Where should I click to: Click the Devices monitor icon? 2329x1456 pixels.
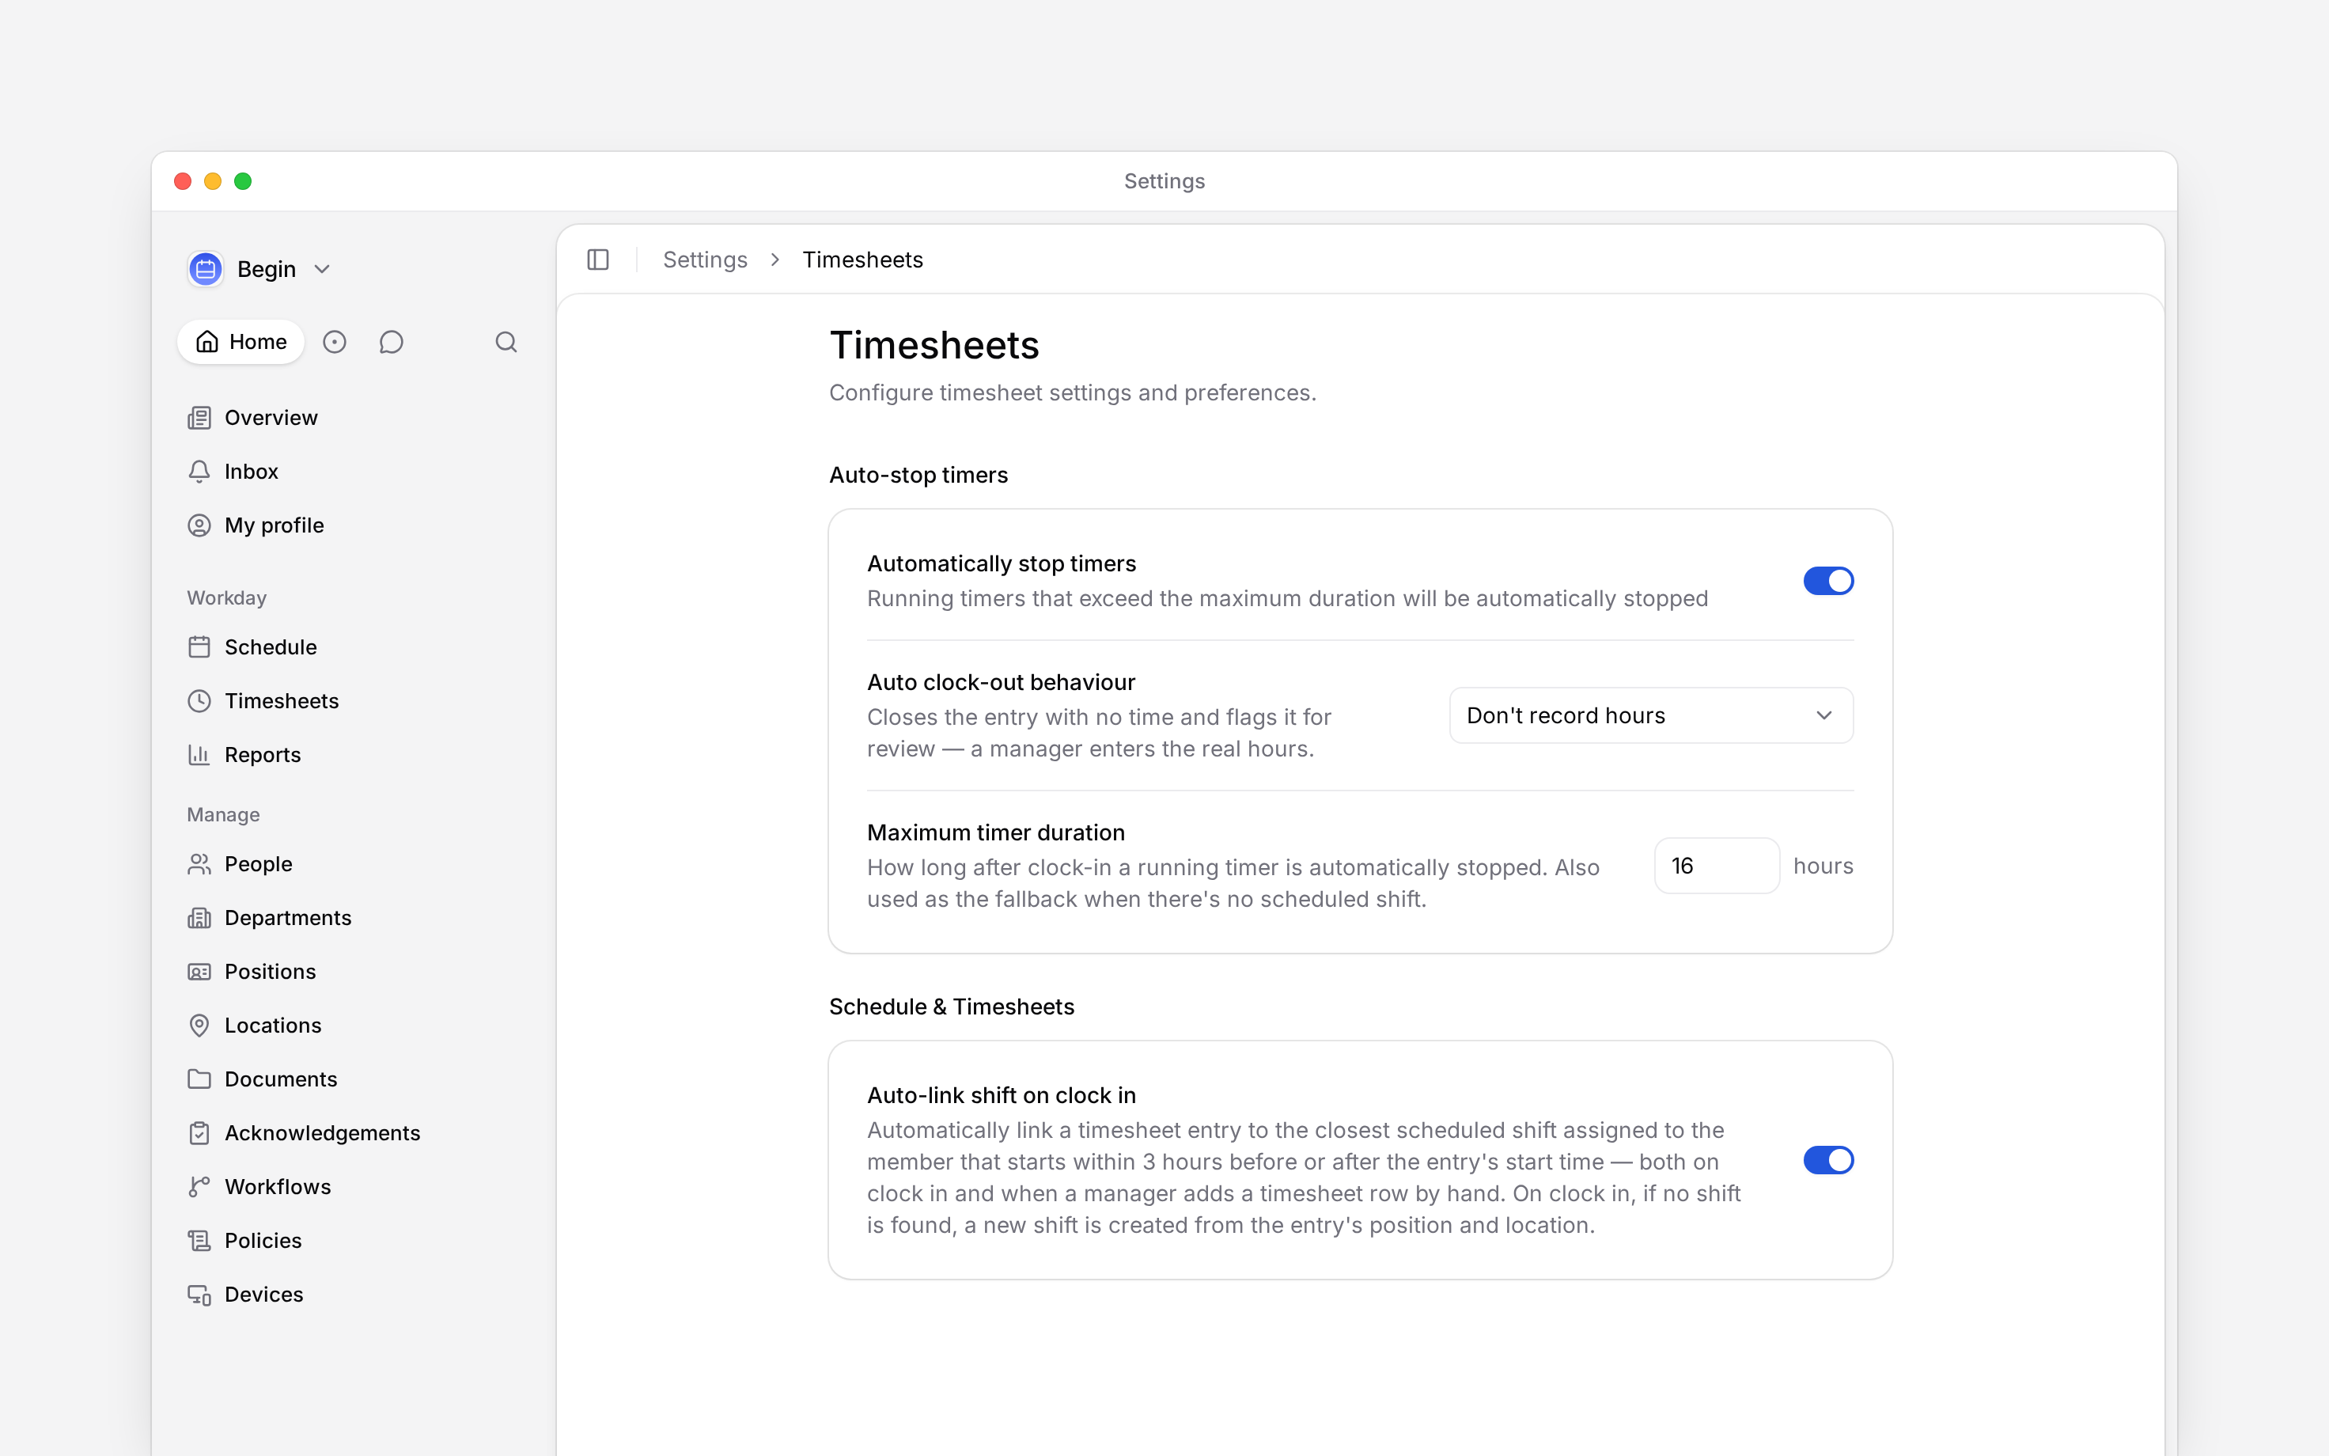pos(199,1295)
